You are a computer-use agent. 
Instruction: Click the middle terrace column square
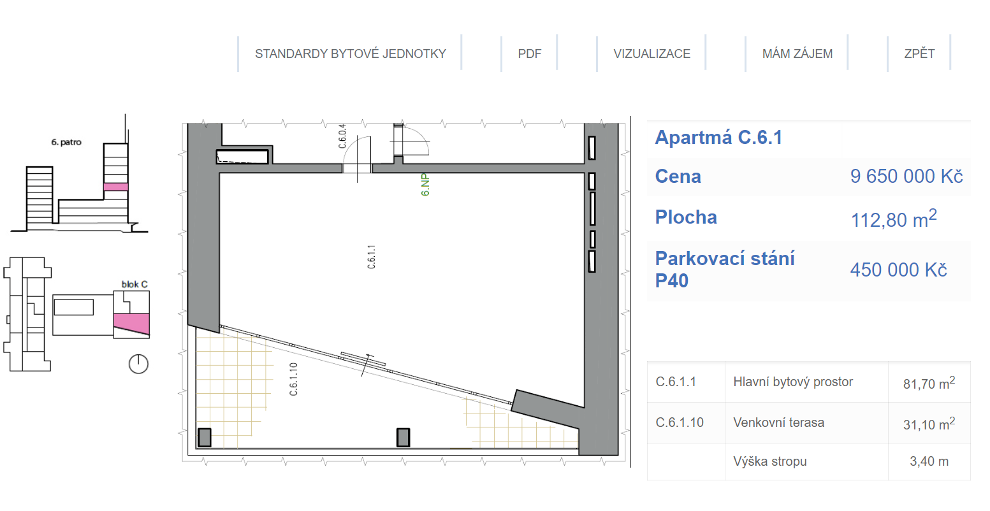pyautogui.click(x=403, y=438)
